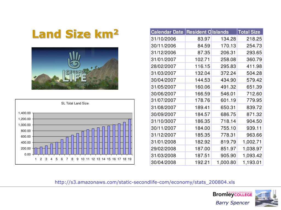Click the chart's first bar, number 1
The height and width of the screenshot is (210, 281).
[x=36, y=151]
